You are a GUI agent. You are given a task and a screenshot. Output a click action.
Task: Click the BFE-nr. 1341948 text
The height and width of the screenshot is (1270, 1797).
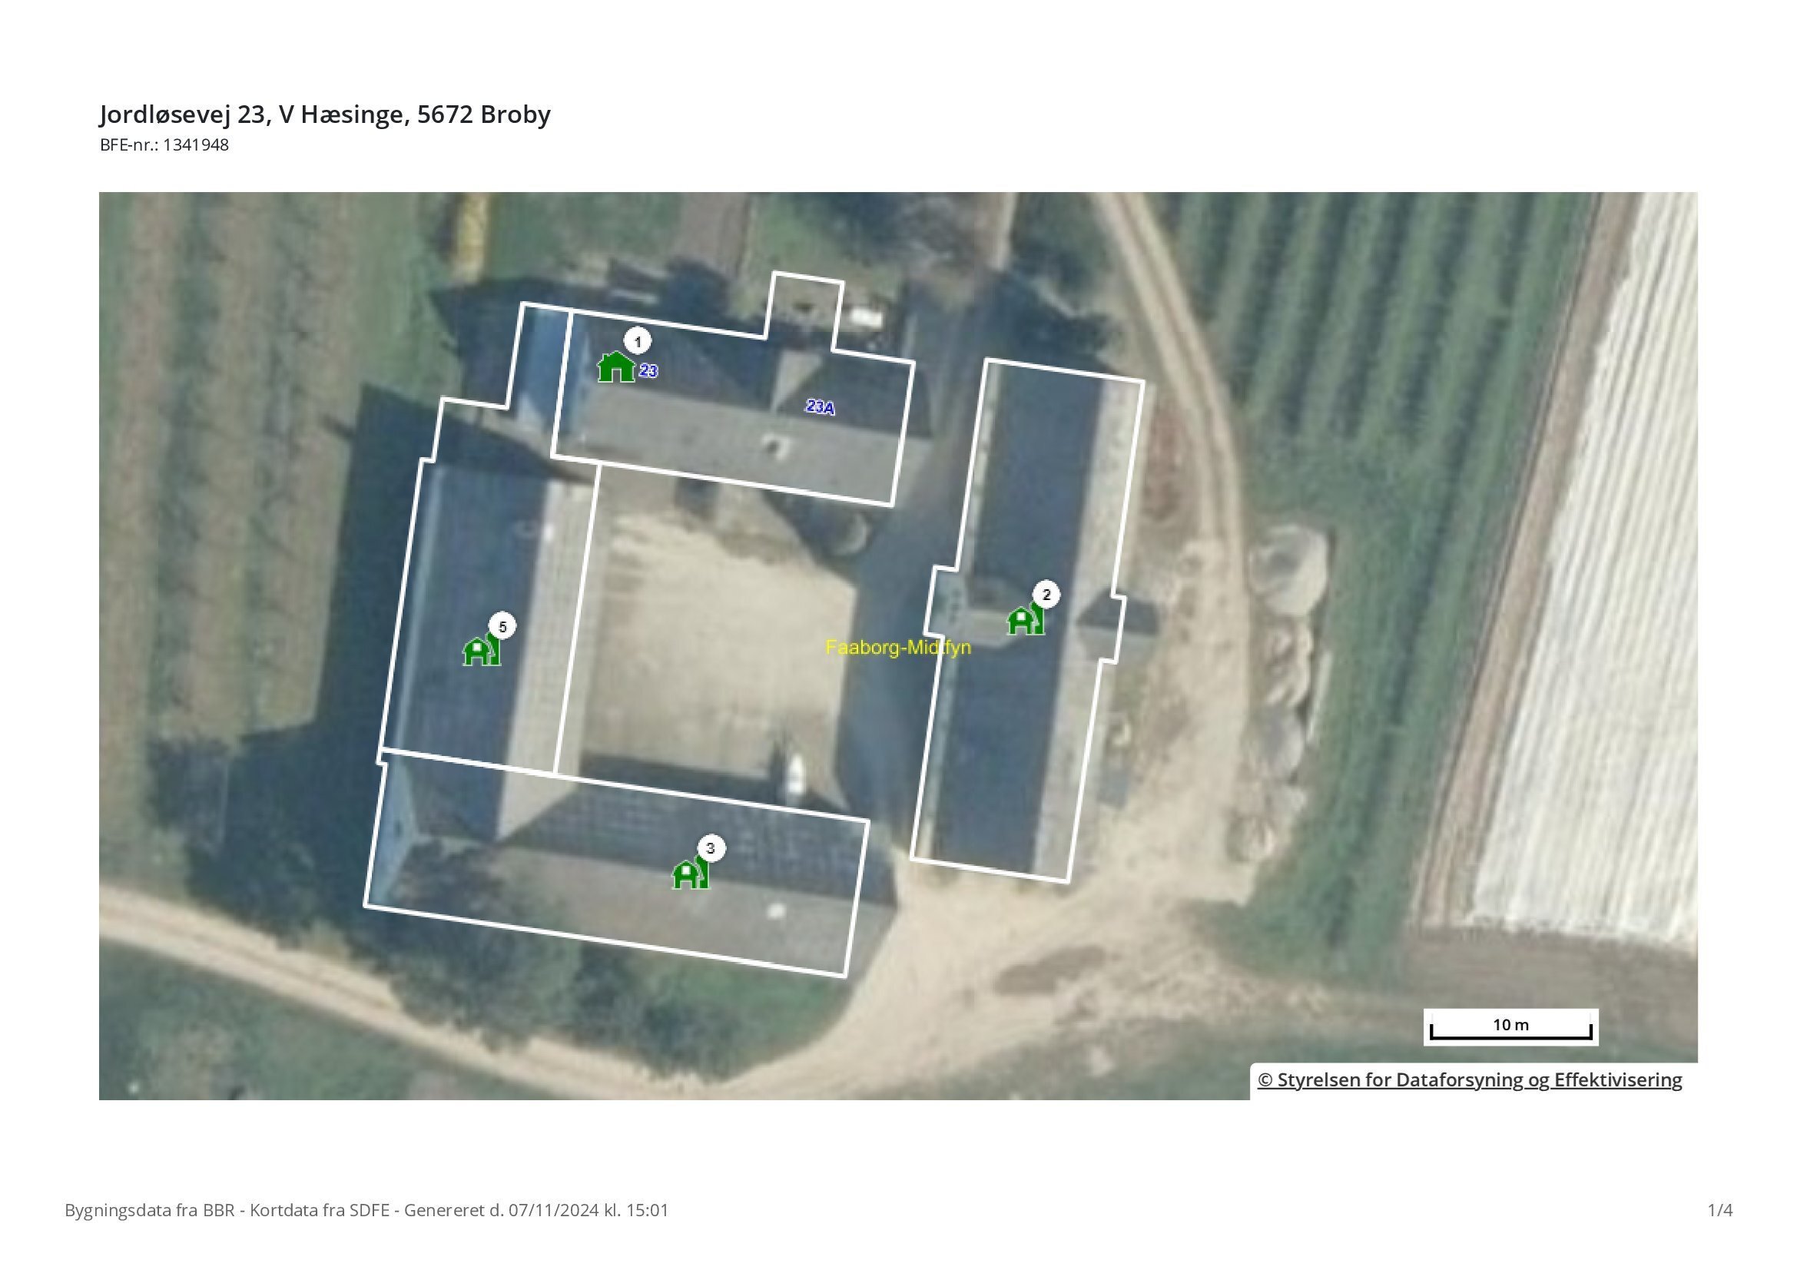point(164,144)
